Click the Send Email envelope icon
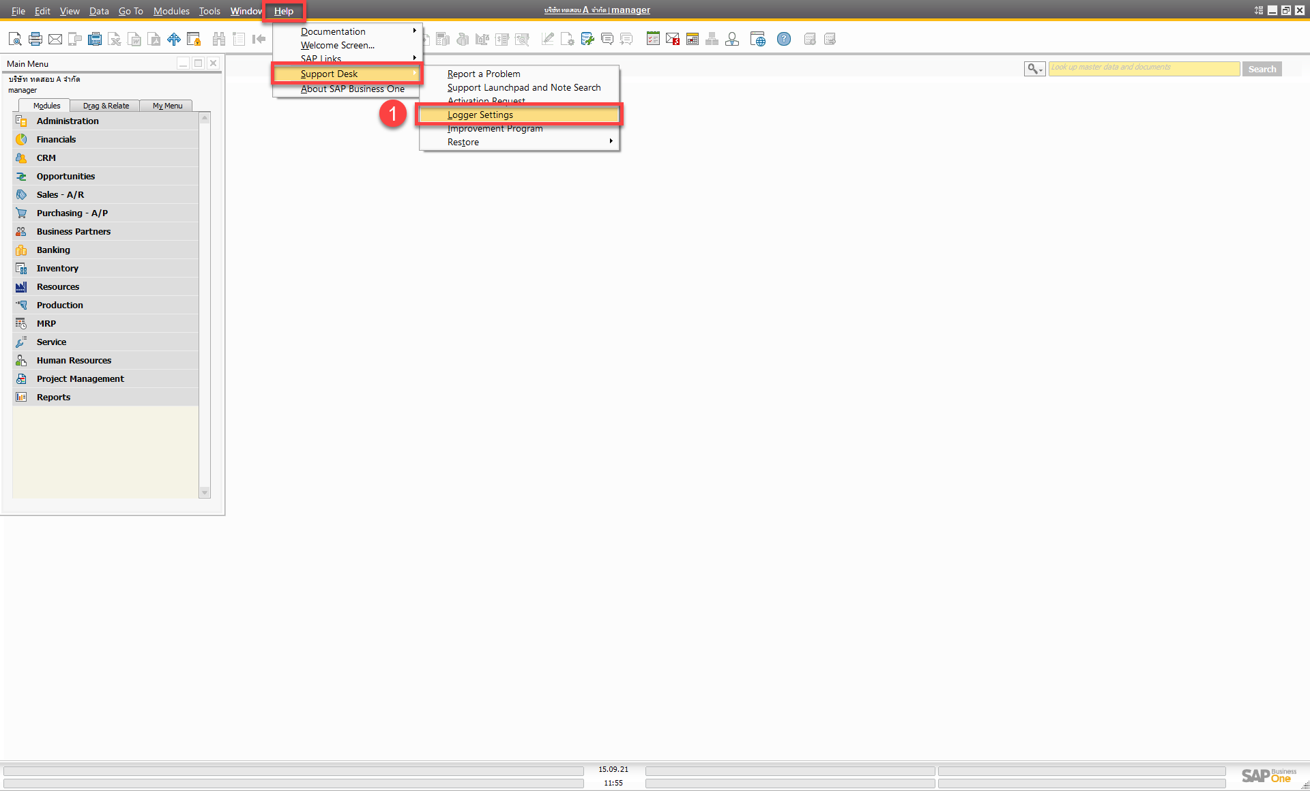 pos(55,39)
